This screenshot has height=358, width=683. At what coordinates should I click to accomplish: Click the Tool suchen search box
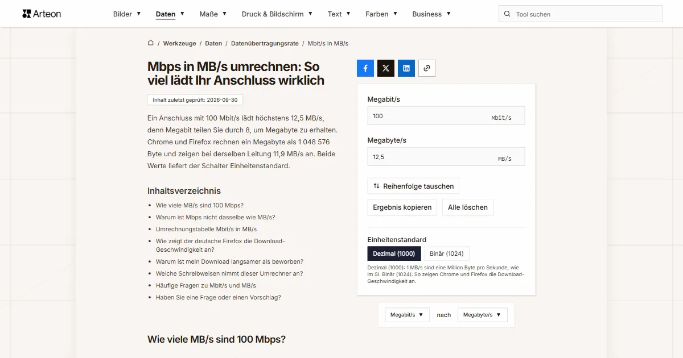(x=581, y=14)
